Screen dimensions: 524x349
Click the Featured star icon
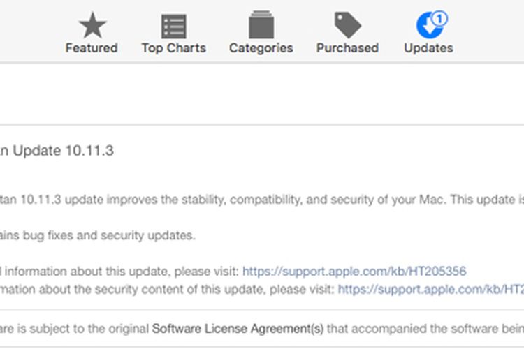(92, 25)
